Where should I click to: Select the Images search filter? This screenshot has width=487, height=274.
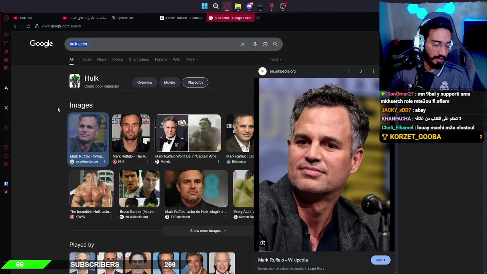point(85,59)
